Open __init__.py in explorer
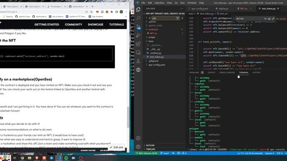 pyautogui.click(x=155, y=49)
